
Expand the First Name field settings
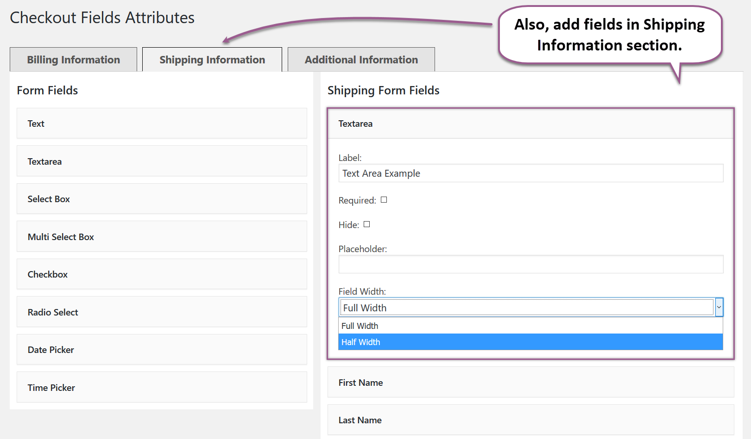pos(530,383)
